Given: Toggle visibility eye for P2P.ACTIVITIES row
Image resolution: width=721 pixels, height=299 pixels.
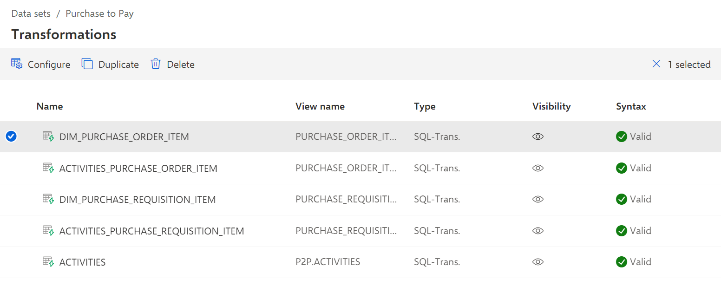Looking at the screenshot, I should point(538,262).
